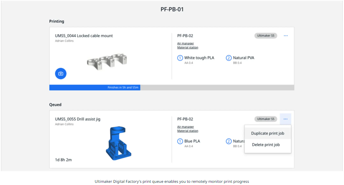Open Air manager details for UMS5_0044

(185, 43)
